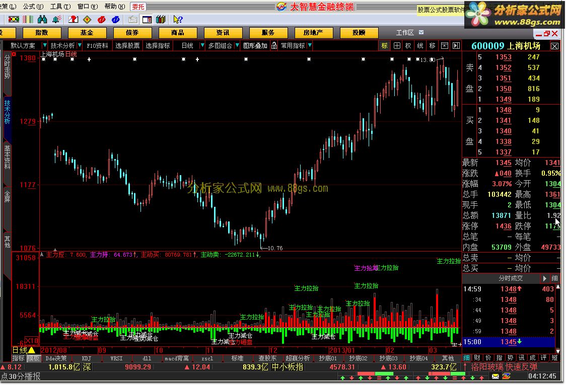Switch to the macd背离 indicator tab
Image resolution: width=566 pixels, height=385 pixels.
point(177,358)
